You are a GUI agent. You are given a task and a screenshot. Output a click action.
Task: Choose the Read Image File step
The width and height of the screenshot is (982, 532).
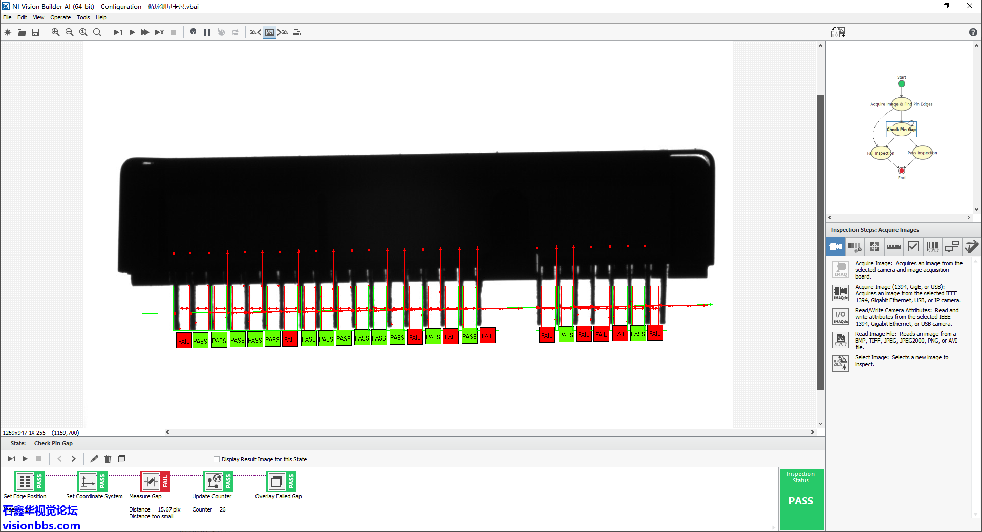coord(841,340)
